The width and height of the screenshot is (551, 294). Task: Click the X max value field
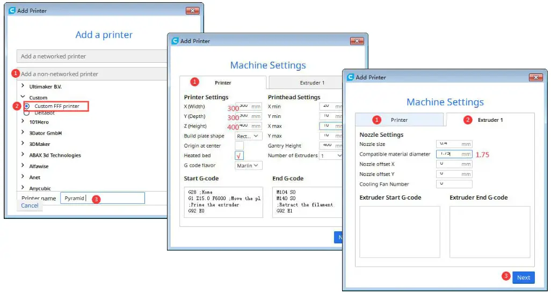[x=331, y=126]
